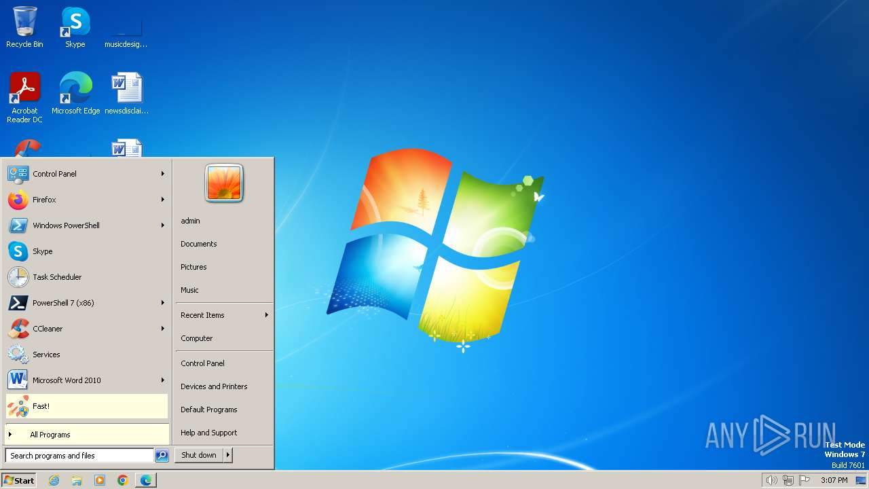The image size is (869, 489).
Task: Open Computer from the Start menu
Action: (x=224, y=338)
